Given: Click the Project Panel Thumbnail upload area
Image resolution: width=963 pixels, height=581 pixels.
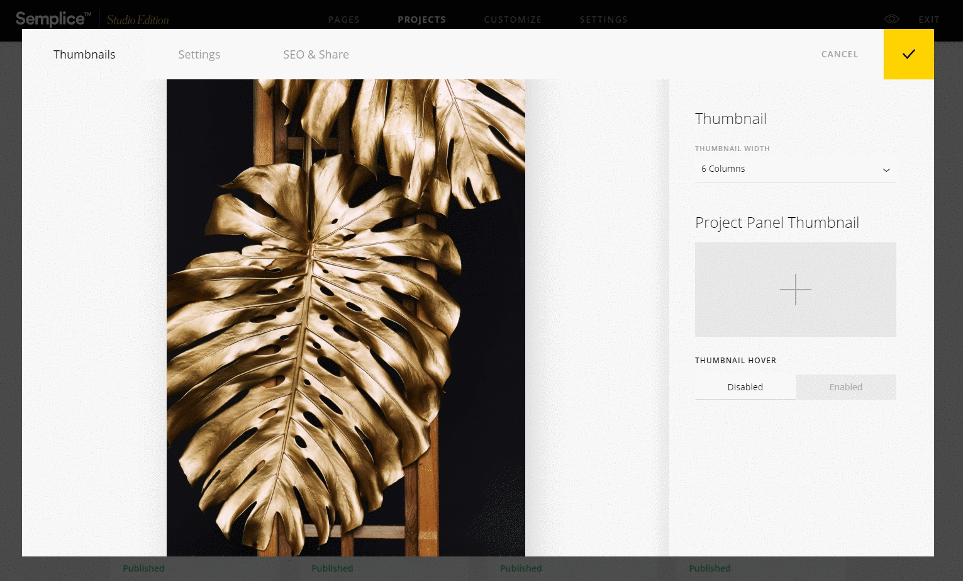Looking at the screenshot, I should [x=795, y=290].
